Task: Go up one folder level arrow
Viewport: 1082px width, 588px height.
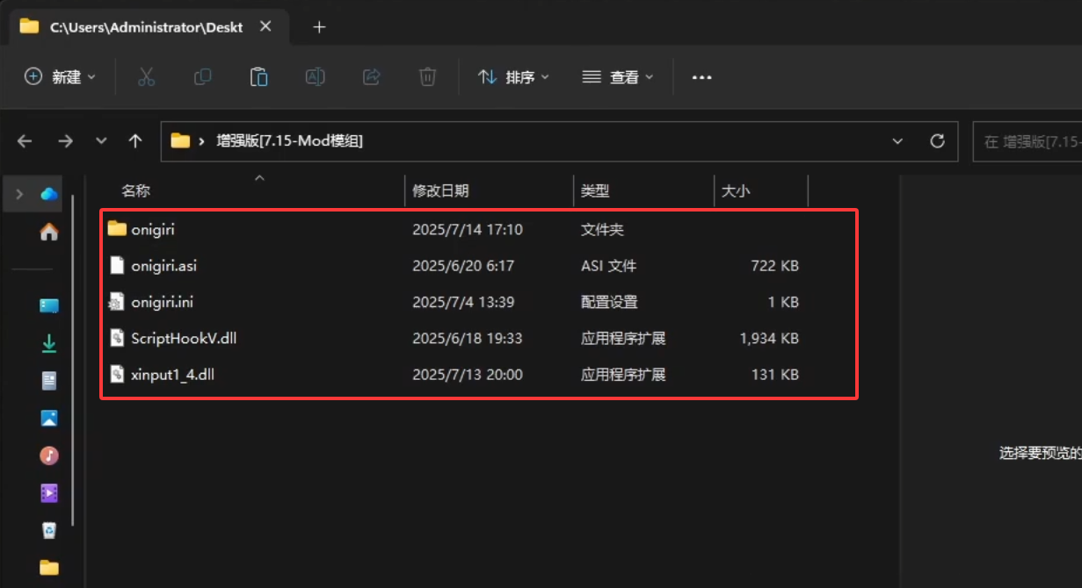Action: (x=134, y=141)
